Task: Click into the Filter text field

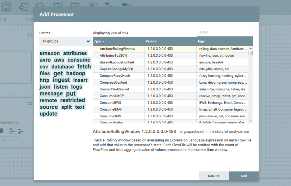Action: coord(225,32)
